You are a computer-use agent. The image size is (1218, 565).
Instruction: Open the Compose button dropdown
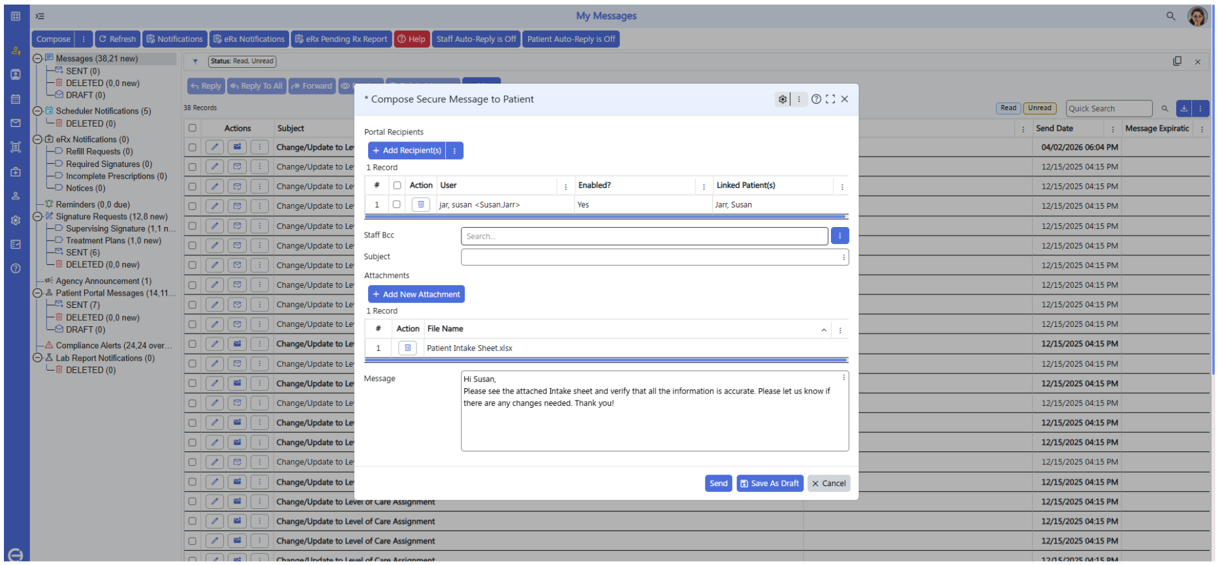tap(84, 39)
